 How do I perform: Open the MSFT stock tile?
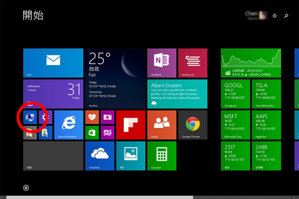pos(235,125)
